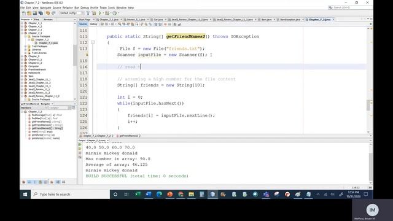393x221 pixels.
Task: Click the Save All toolbar icon
Action: (x=41, y=13)
